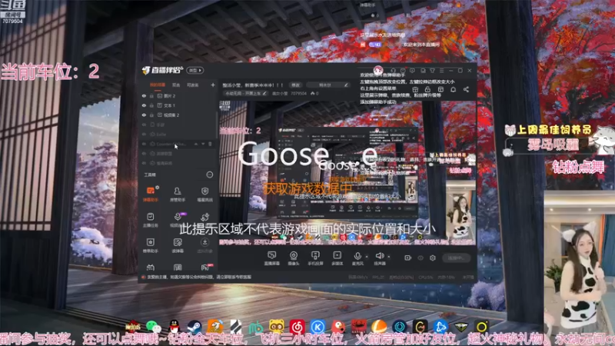Show the hidden Counter-Strike source

pyautogui.click(x=144, y=144)
